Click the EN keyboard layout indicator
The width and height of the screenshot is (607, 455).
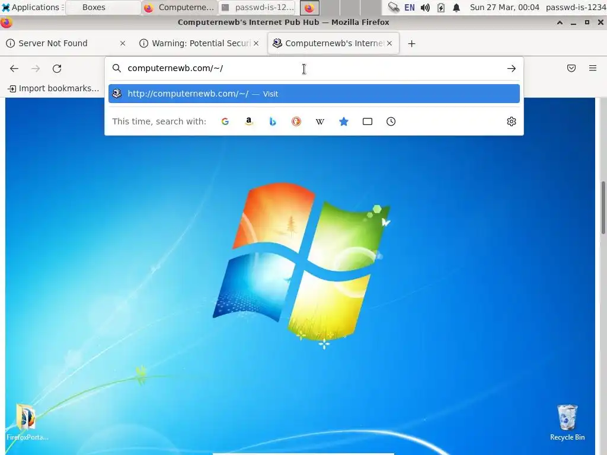pyautogui.click(x=409, y=7)
